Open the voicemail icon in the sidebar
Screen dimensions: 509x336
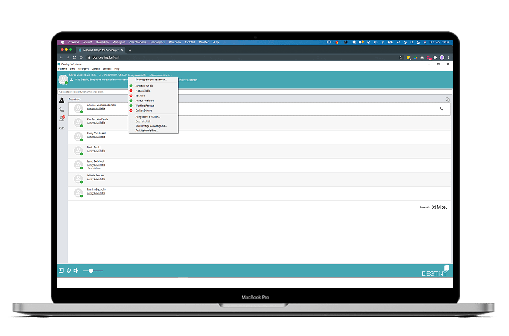tap(62, 128)
